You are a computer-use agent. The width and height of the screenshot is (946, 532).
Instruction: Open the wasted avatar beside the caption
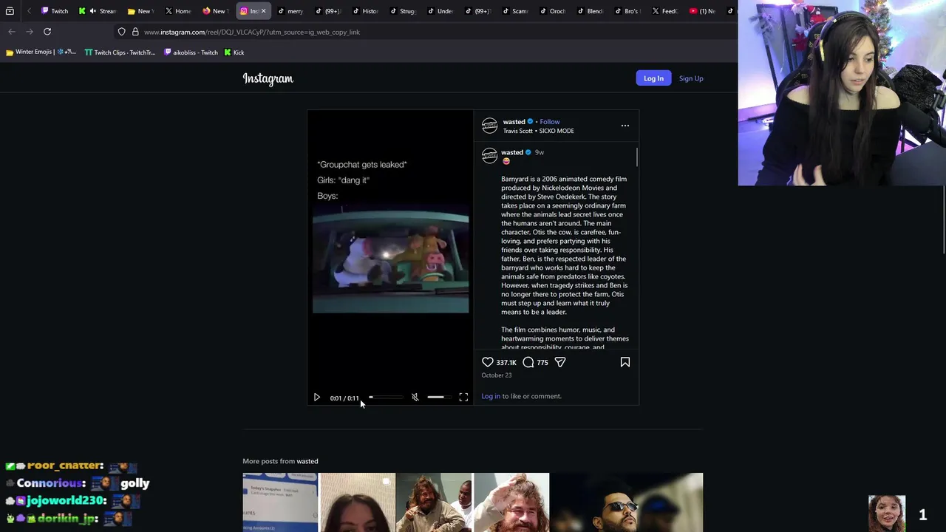click(489, 156)
